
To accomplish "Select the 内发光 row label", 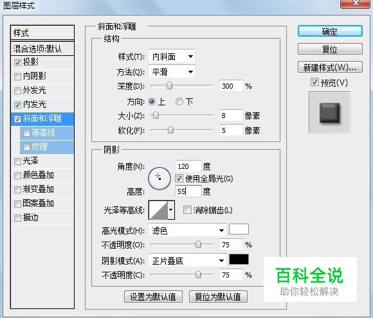I will tap(34, 104).
